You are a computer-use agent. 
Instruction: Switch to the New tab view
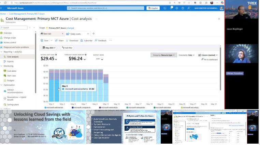tap(47, 34)
